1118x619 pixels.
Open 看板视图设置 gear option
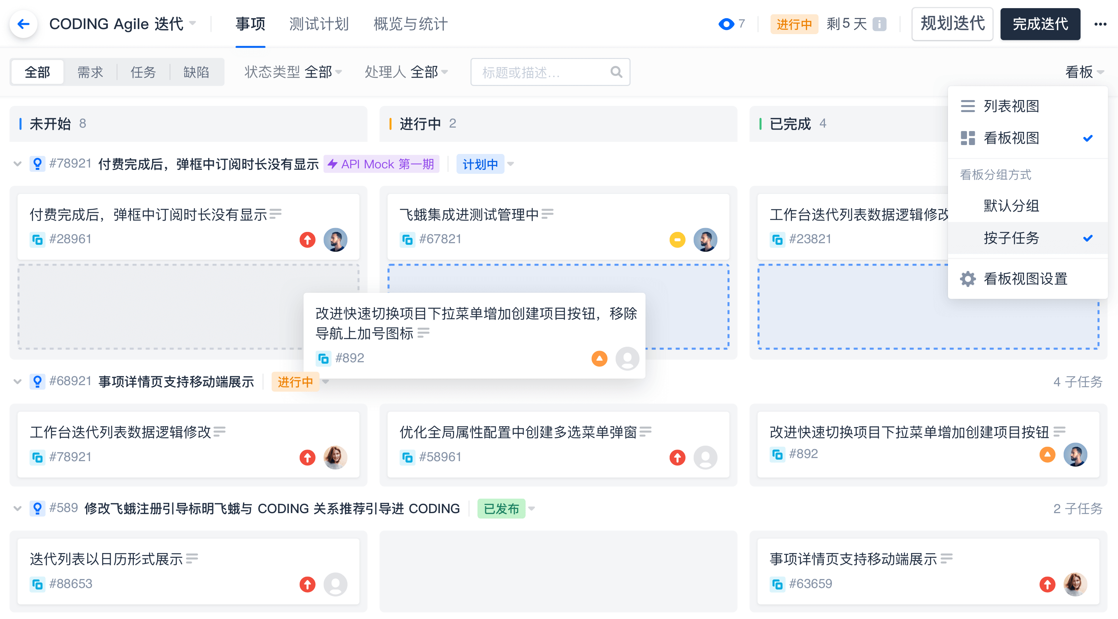tap(1025, 279)
